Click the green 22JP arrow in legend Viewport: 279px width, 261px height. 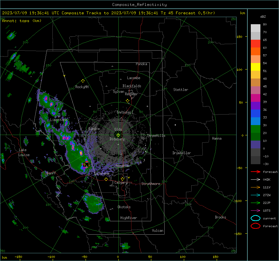click(255, 203)
